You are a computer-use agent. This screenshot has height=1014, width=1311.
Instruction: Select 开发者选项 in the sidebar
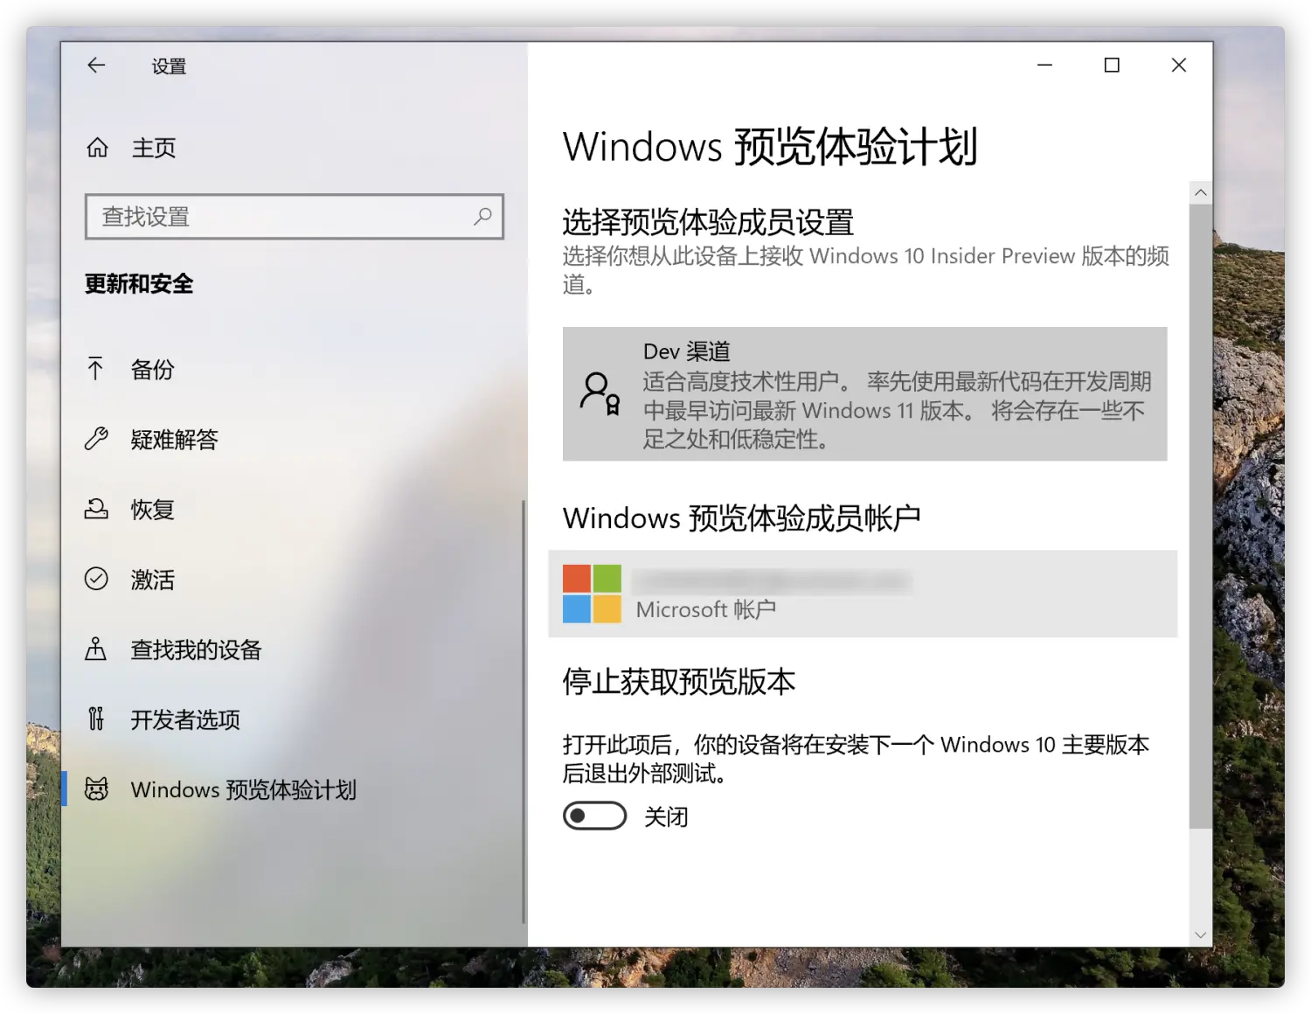293,719
